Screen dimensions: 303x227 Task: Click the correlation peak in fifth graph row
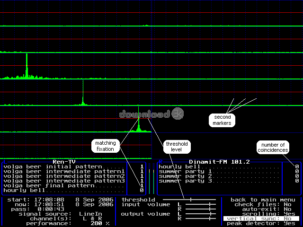point(139,119)
